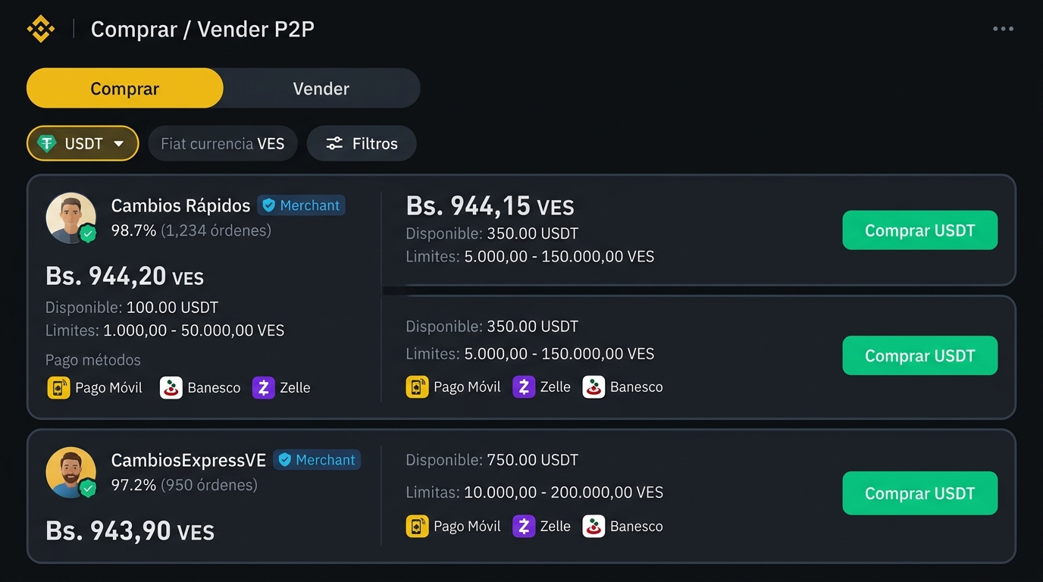Image resolution: width=1043 pixels, height=582 pixels.
Task: Click Banesco icon in CambiosExpressVE row
Action: click(x=594, y=526)
